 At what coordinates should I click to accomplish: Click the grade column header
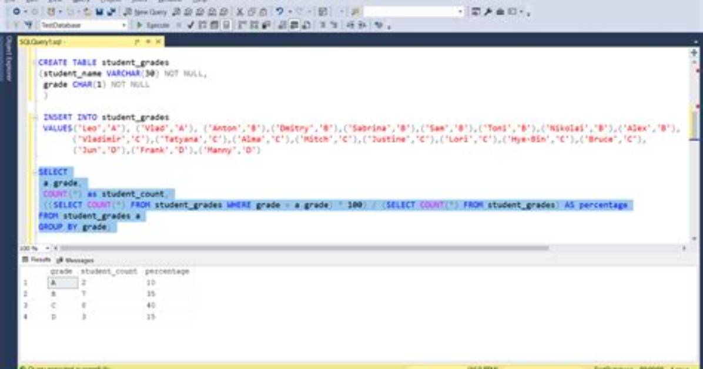coord(61,271)
